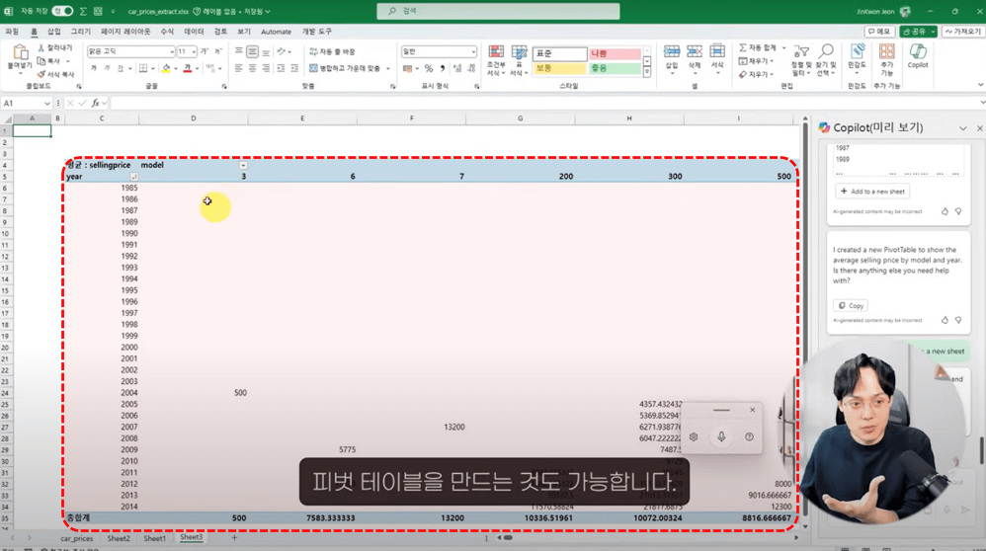Image resolution: width=986 pixels, height=551 pixels.
Task: Increase font size button
Action: (x=205, y=51)
